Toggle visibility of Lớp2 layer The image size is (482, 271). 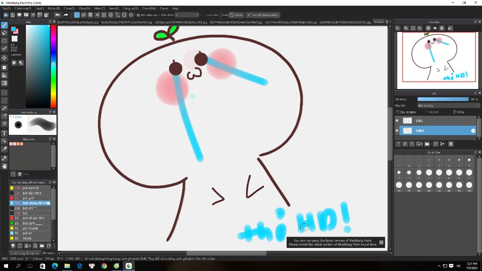[397, 131]
